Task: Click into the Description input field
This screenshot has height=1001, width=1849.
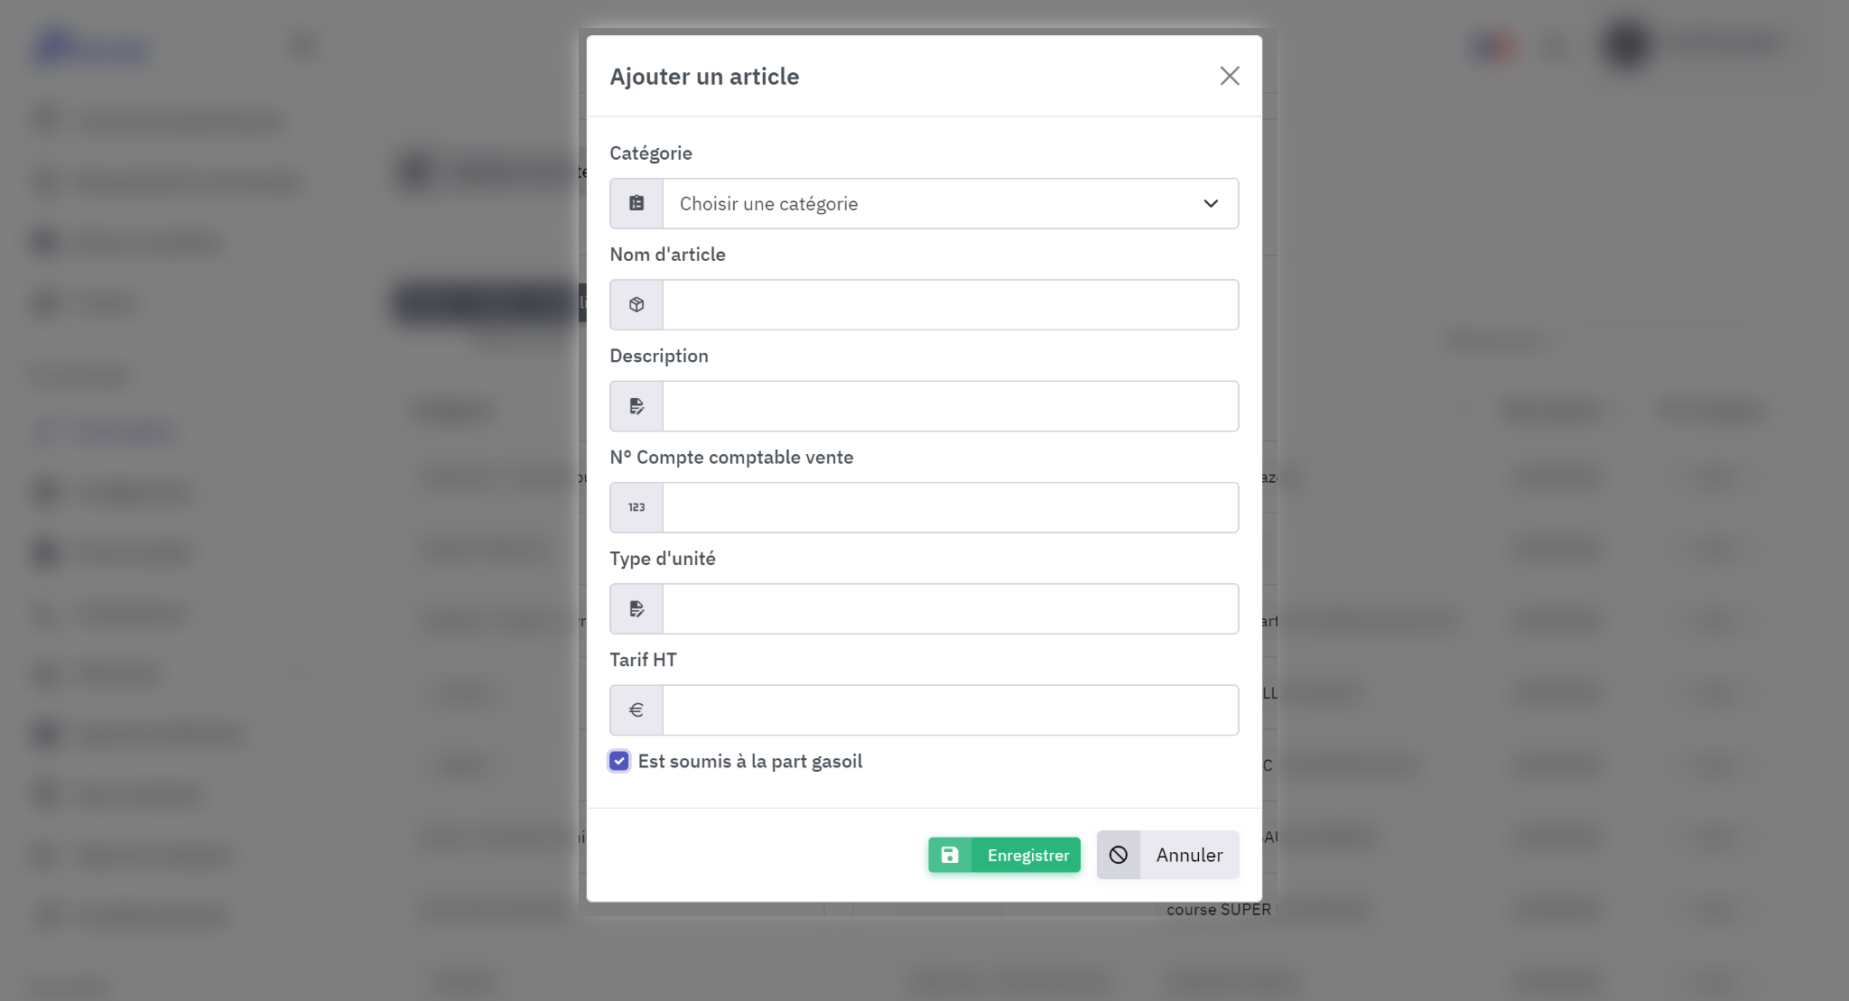Action: coord(950,406)
